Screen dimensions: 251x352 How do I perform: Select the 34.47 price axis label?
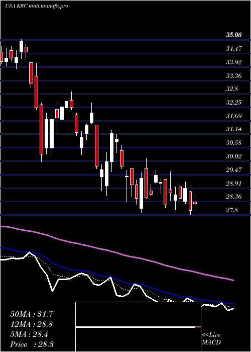coord(234,48)
